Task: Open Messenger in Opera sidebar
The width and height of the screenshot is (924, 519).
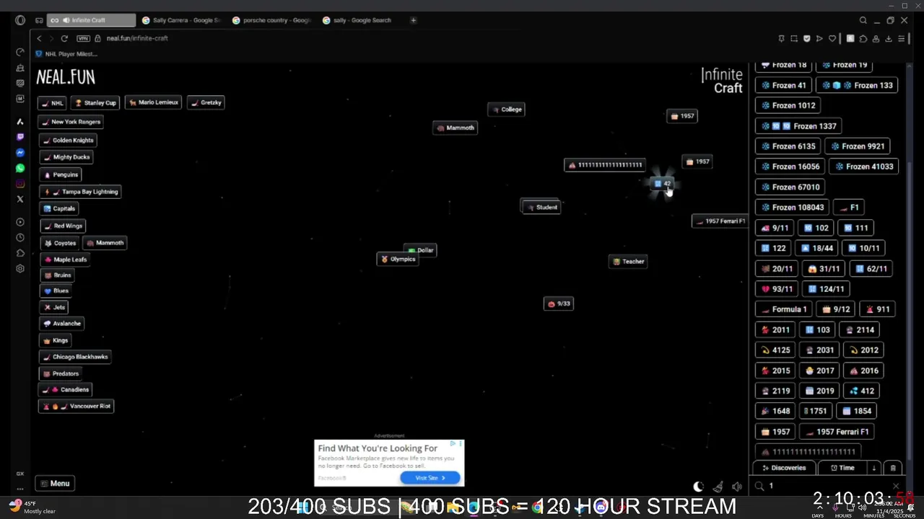Action: coord(20,153)
